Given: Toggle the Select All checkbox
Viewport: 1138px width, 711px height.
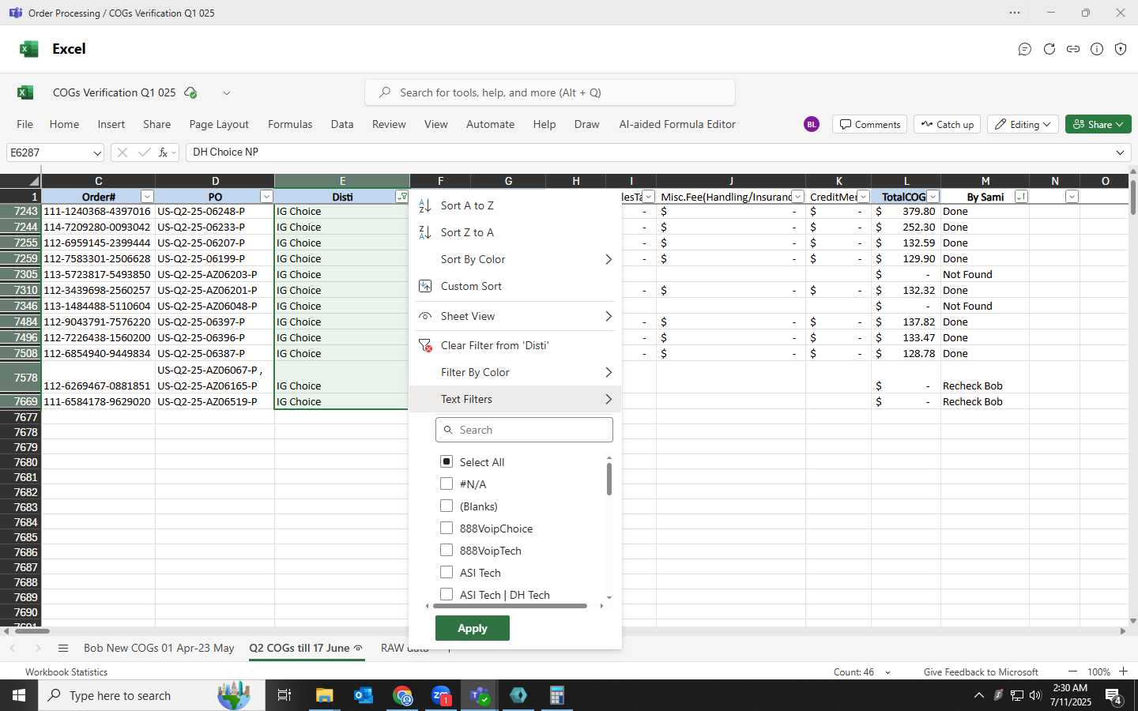Looking at the screenshot, I should coord(447,461).
